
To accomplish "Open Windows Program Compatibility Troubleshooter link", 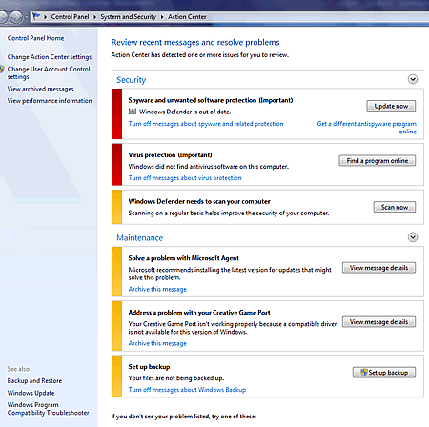I will point(48,409).
